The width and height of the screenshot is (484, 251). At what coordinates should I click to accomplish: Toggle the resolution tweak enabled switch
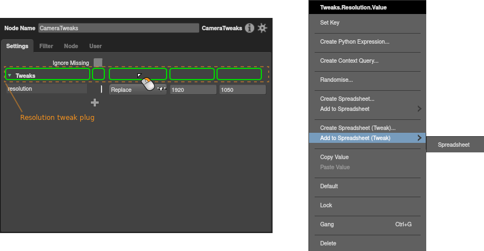101,89
